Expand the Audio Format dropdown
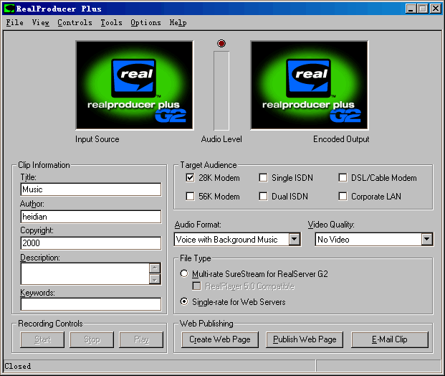 coord(295,240)
